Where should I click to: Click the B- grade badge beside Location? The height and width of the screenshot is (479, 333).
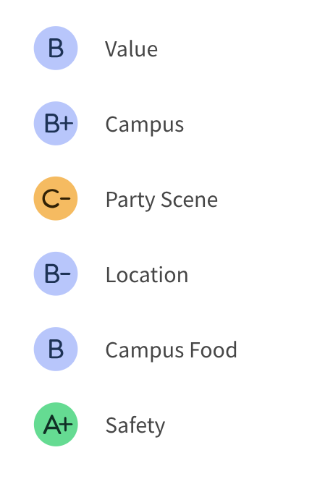pyautogui.click(x=56, y=274)
